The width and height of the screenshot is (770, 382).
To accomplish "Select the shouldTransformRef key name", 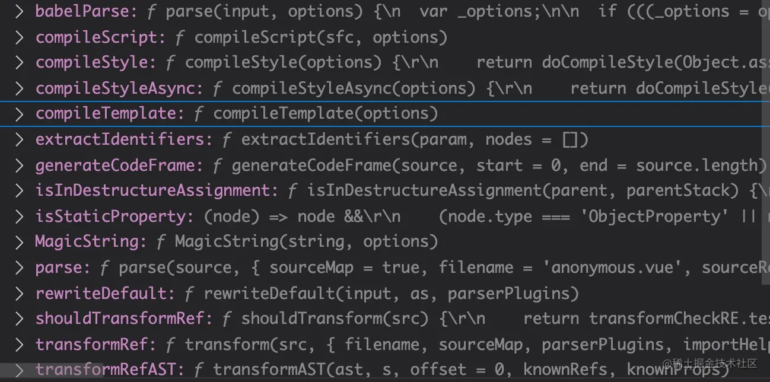I will pos(125,319).
